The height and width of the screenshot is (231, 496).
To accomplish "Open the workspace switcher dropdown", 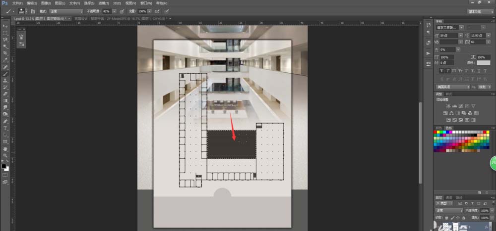I will point(480,11).
